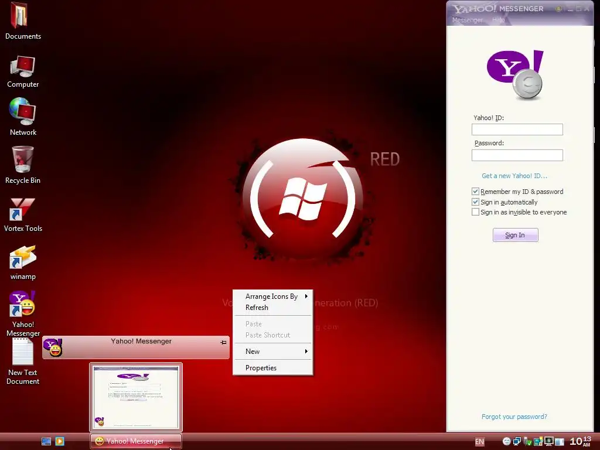Enable Sign in as invisible to everyone

coord(475,212)
